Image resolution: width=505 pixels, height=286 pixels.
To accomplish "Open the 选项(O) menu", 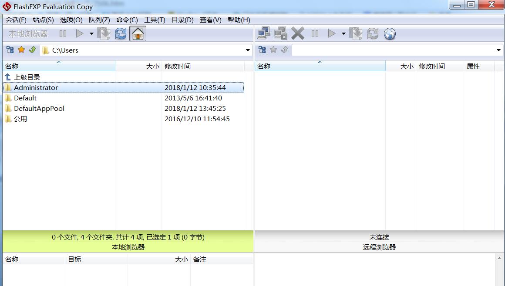I will 71,20.
